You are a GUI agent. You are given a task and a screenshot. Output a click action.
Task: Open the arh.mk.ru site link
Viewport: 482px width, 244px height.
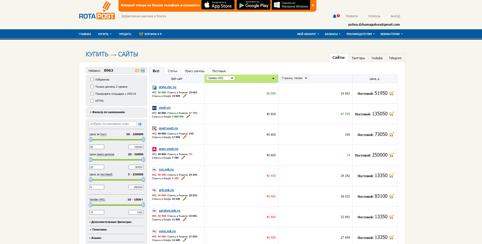point(166,190)
